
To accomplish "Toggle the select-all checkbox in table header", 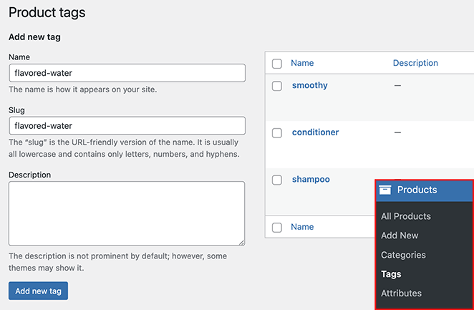I will point(277,64).
